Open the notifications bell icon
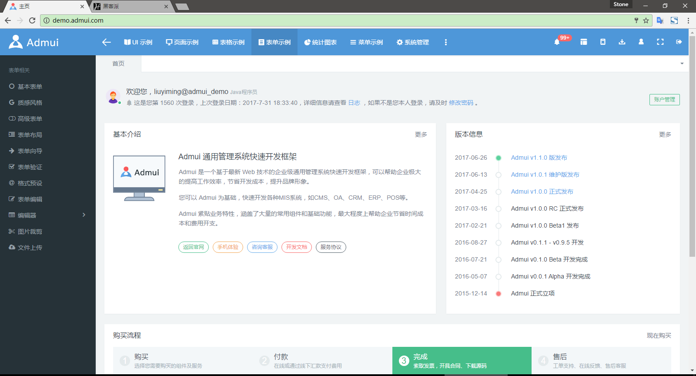The height and width of the screenshot is (376, 696). [557, 42]
